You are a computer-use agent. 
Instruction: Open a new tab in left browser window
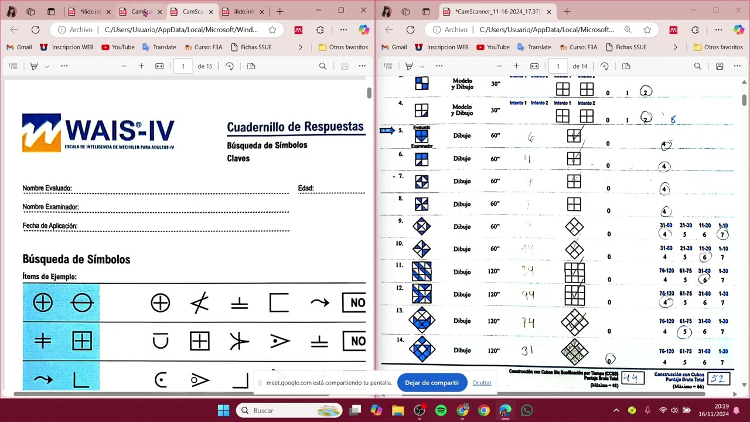point(280,12)
